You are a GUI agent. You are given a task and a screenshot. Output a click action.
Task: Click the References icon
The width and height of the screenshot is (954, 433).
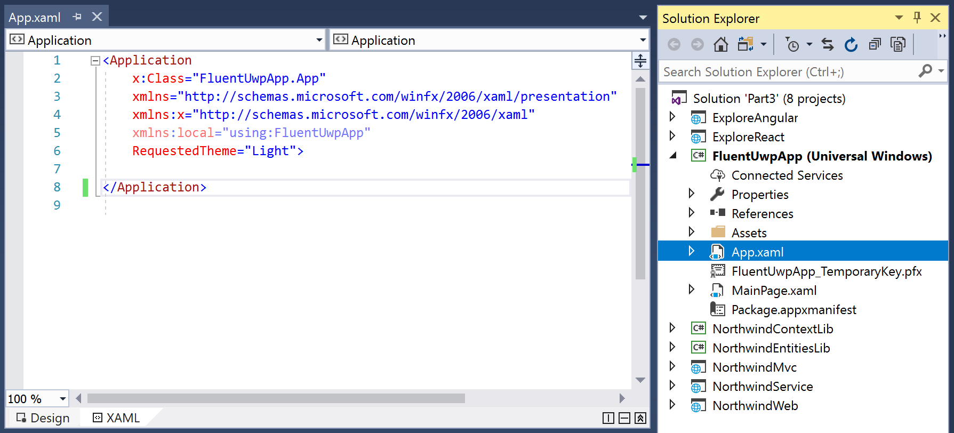coord(718,213)
